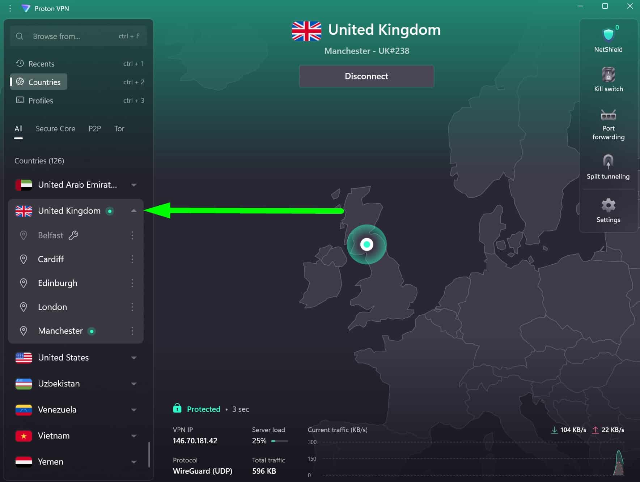Click the Cardiff location pin icon
Viewport: 640px width, 482px height.
tap(24, 259)
